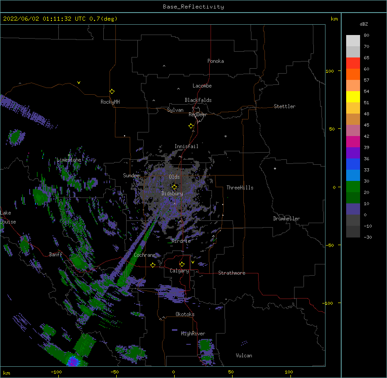Viewport: 387px width, 378px height.
Task: Select the yellow 51-54 dBZ legend swatch
Action: point(353,97)
